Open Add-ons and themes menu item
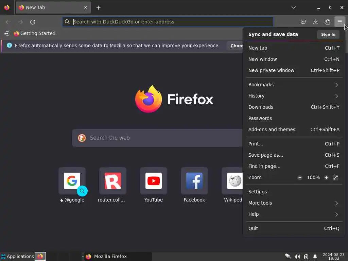The image size is (348, 261). tap(294, 129)
